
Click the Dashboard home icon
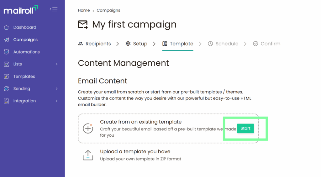(x=6, y=28)
